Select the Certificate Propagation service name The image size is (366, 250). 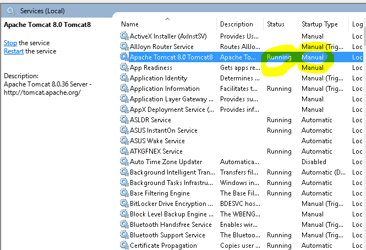(163, 246)
